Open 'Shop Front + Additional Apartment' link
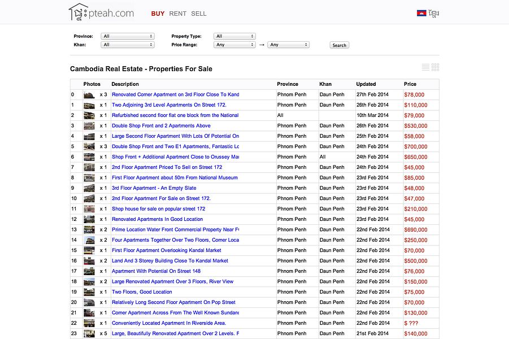Viewport: 509px width, 339px height. (175, 157)
